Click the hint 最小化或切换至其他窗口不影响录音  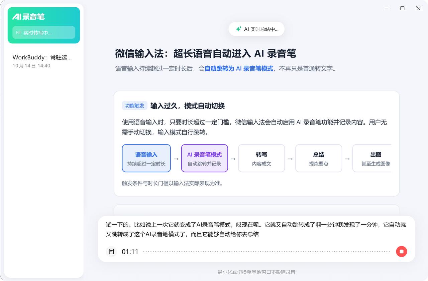tap(256, 272)
